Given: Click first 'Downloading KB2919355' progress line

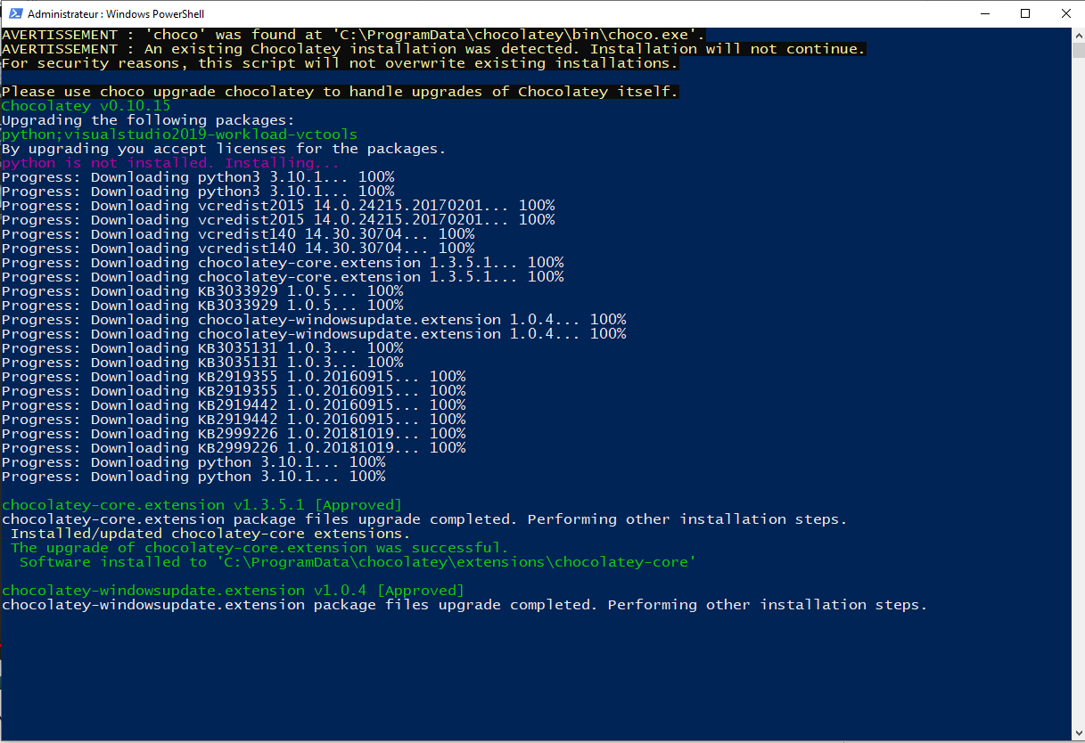Looking at the screenshot, I should tap(234, 377).
